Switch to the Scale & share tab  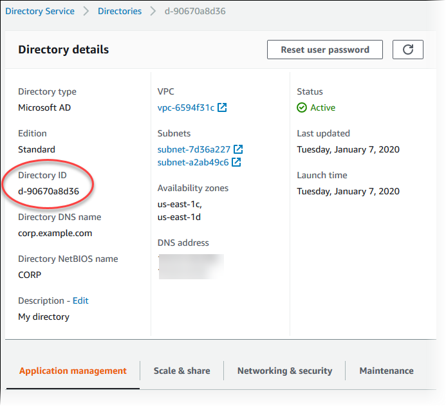(x=181, y=371)
